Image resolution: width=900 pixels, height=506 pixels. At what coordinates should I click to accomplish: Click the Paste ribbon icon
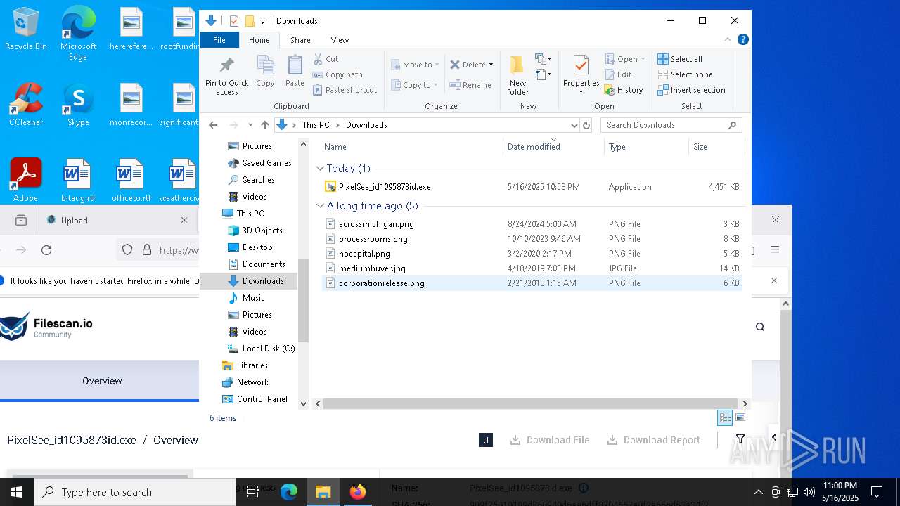(295, 71)
